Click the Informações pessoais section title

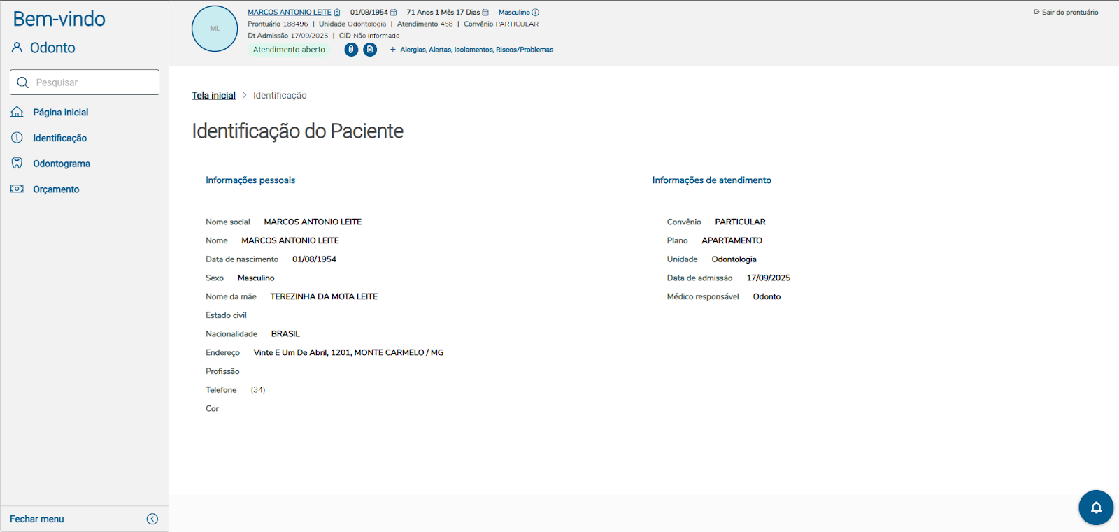tap(250, 180)
